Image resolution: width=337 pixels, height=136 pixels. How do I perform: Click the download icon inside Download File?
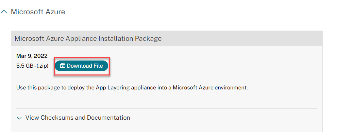[63, 66]
